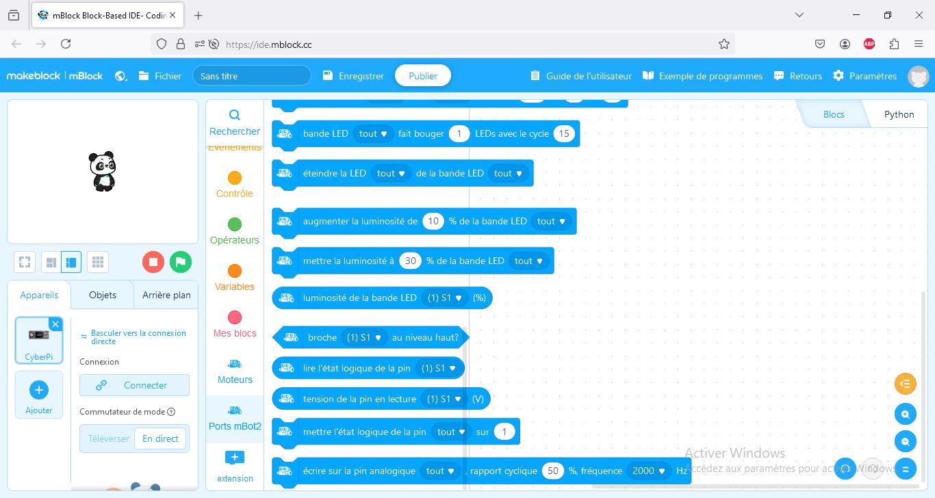Viewport: 935px width, 498px height.
Task: Add an extension with the plus icon
Action: click(x=234, y=465)
